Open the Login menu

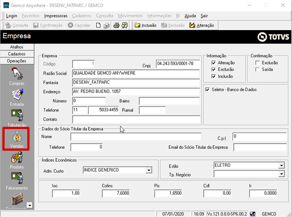click(12, 16)
